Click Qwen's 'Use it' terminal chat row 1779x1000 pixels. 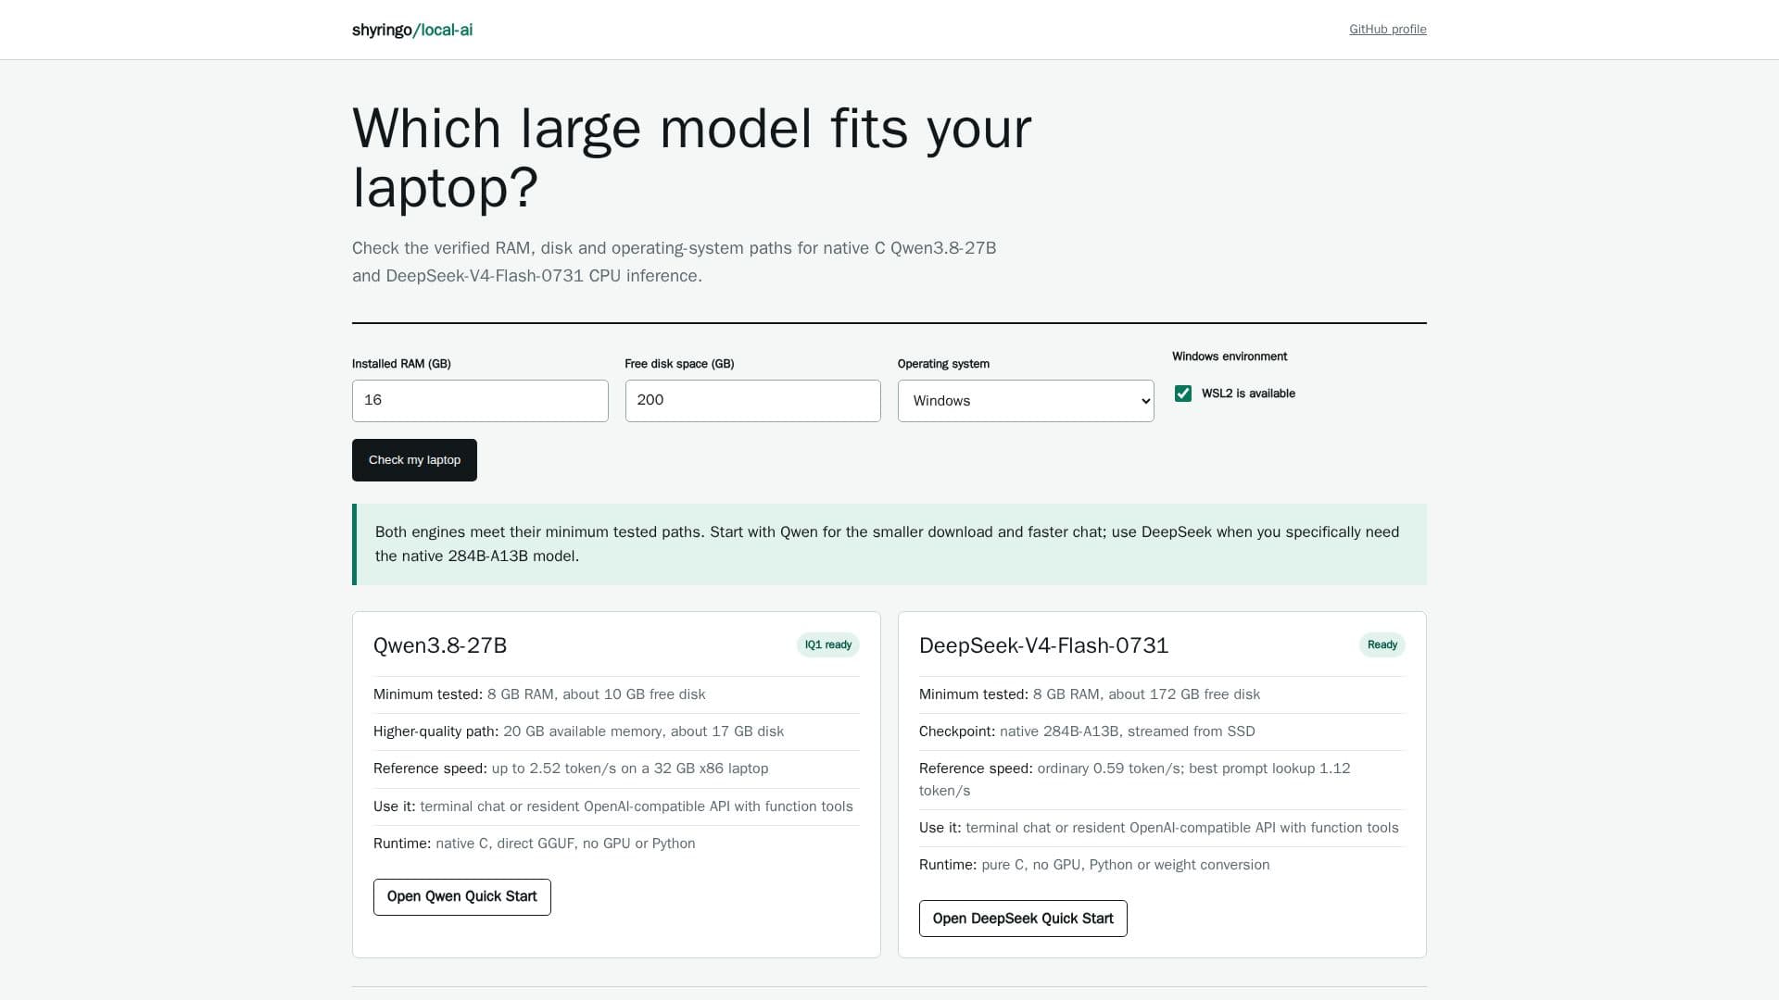pyautogui.click(x=616, y=806)
